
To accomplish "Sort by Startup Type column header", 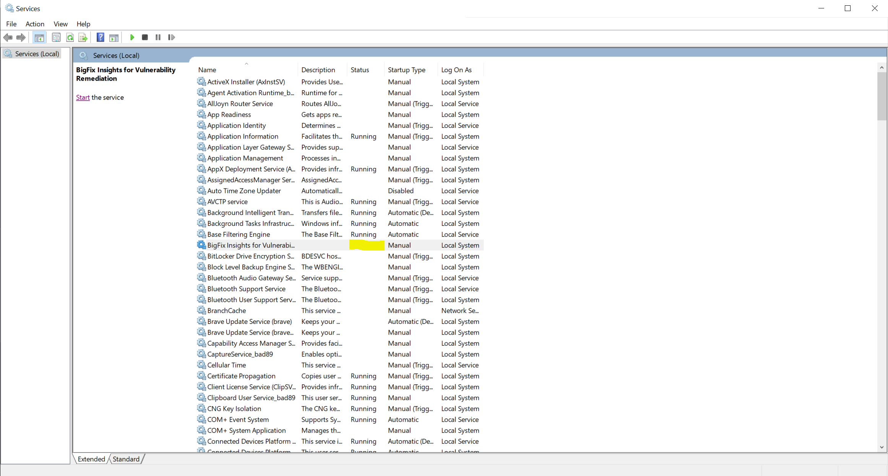I will click(x=406, y=70).
